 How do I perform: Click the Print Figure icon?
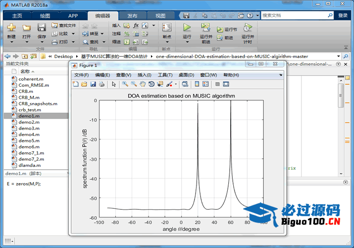pos(101,84)
